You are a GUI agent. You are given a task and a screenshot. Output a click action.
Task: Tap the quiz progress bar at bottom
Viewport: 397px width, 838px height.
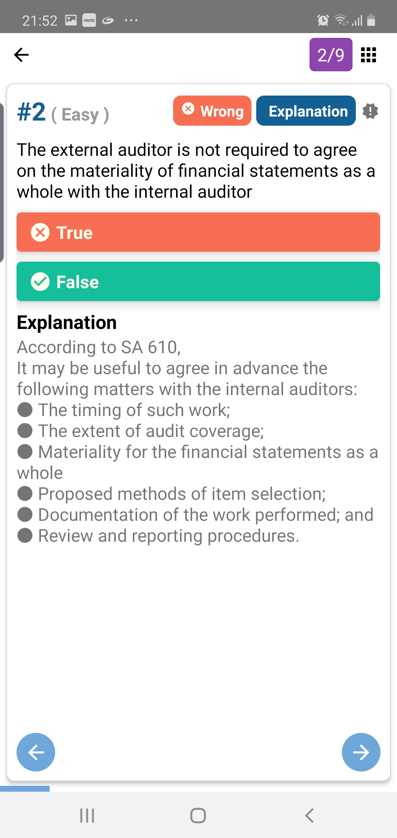click(x=25, y=788)
